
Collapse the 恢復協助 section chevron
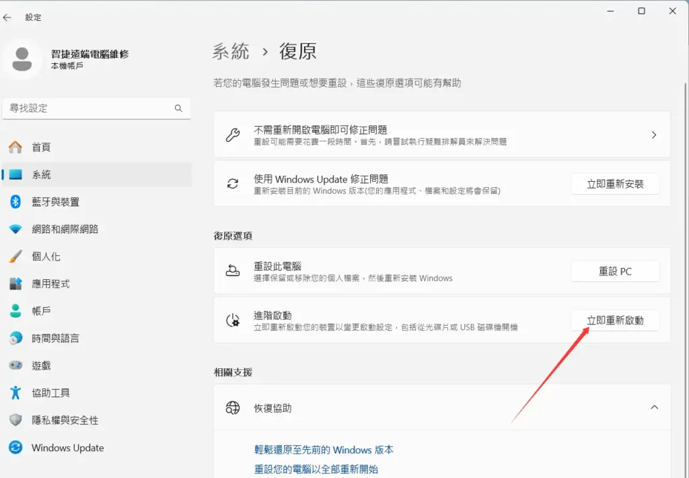click(654, 407)
